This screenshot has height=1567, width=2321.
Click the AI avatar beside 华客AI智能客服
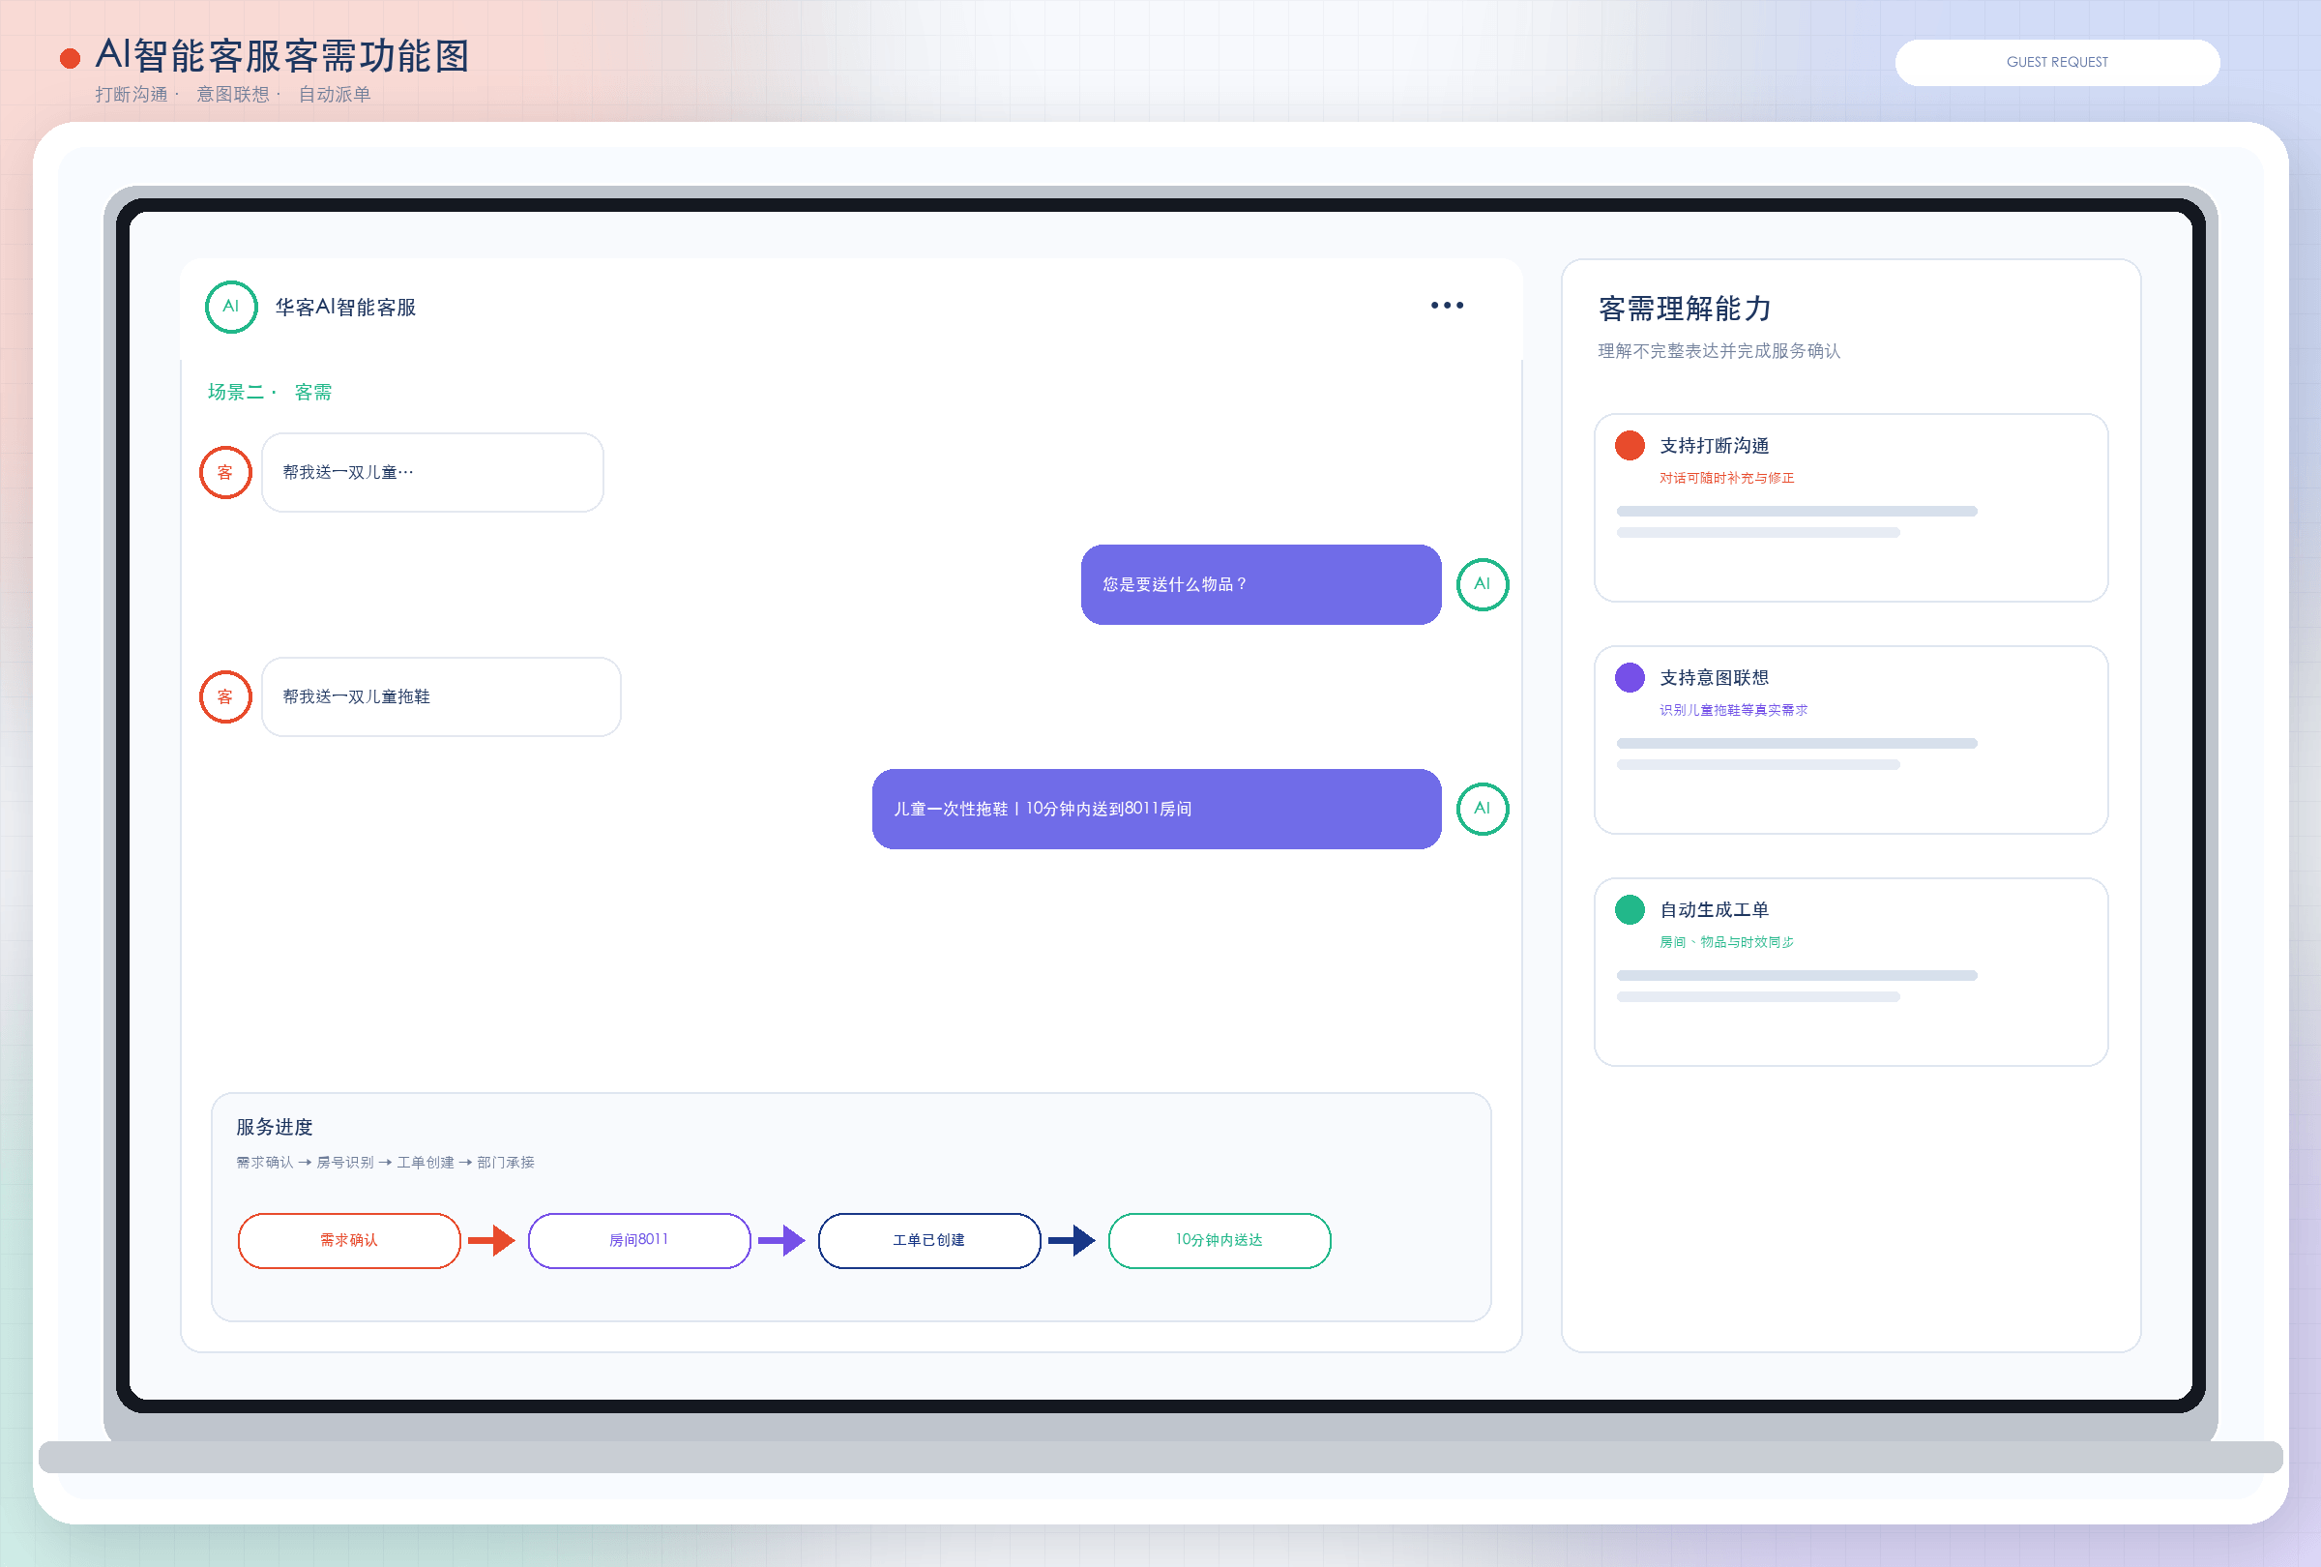(x=231, y=307)
